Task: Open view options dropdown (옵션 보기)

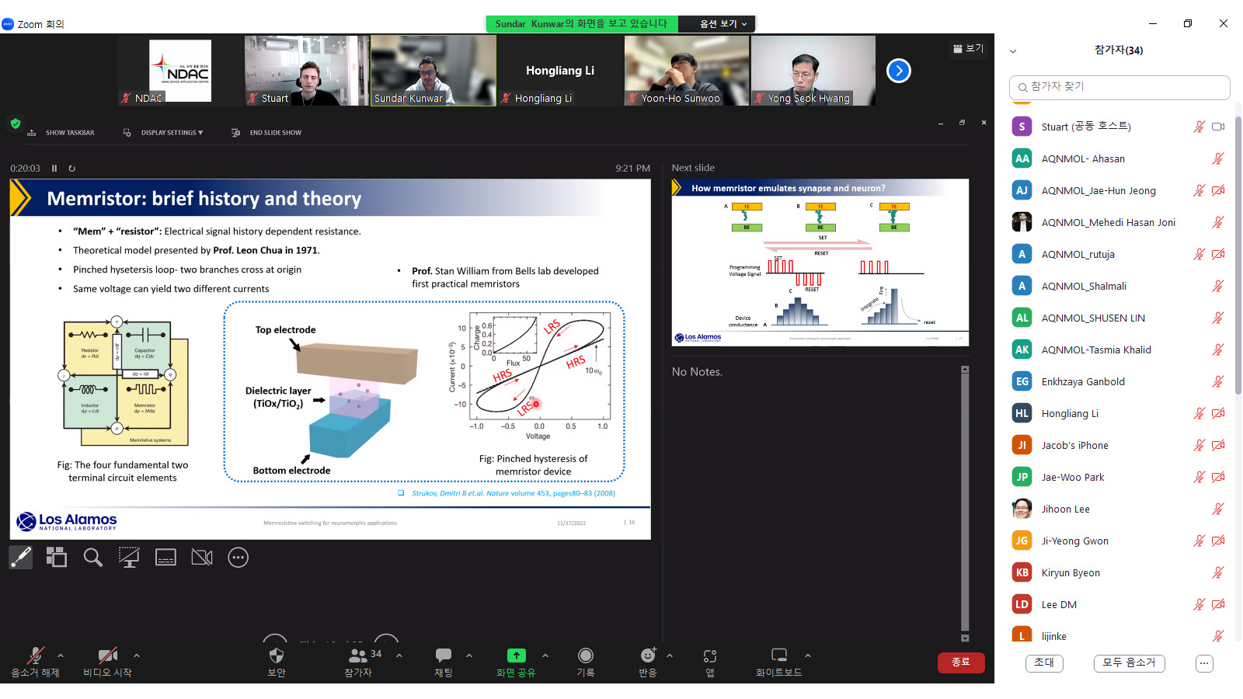Action: (x=723, y=24)
